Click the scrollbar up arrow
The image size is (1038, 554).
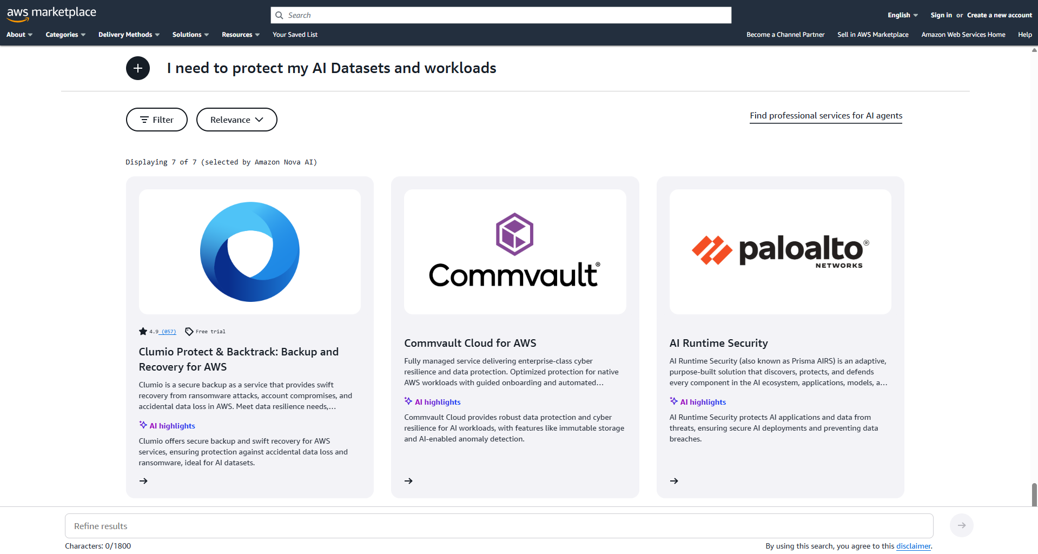click(x=1034, y=50)
